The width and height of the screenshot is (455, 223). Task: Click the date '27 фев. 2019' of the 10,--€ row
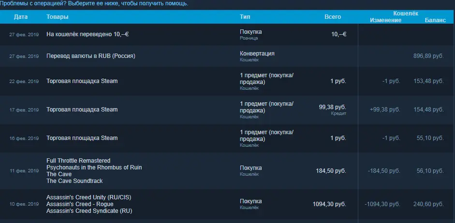tap(24, 34)
